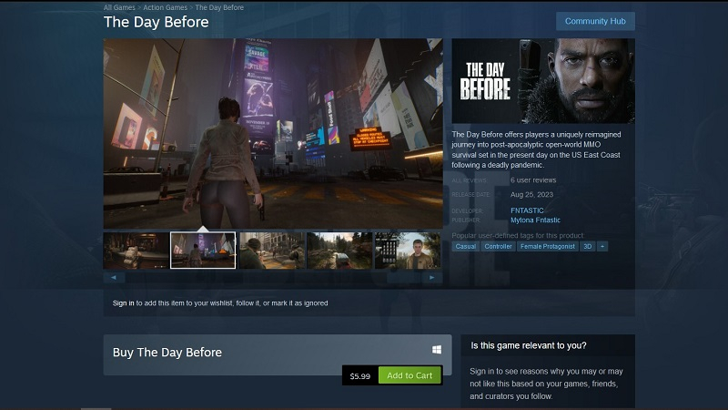728x410 pixels.
Task: Click the Casual tag
Action: click(466, 246)
